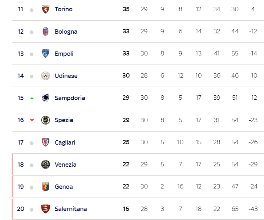
Task: Open the Torino team link
Action: 64,9
